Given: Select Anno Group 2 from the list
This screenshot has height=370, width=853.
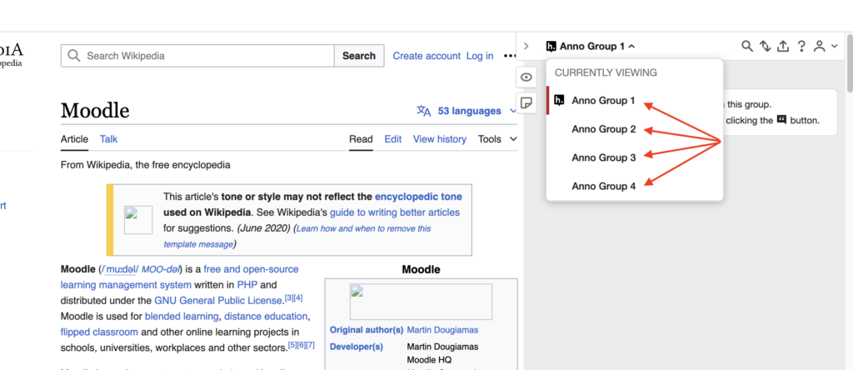Looking at the screenshot, I should [603, 129].
